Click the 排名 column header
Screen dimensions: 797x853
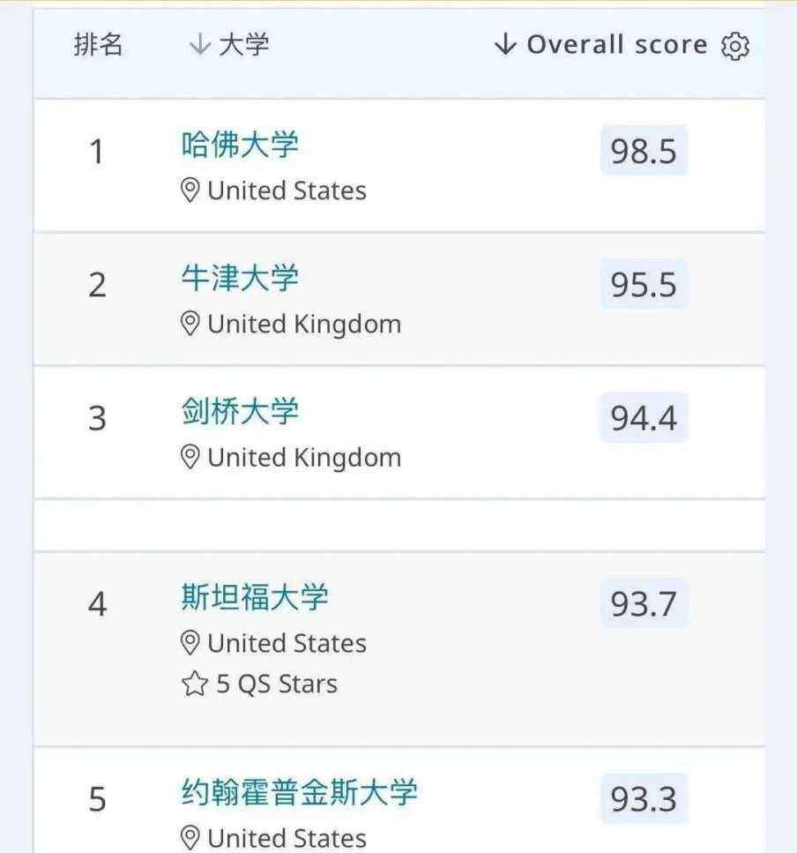(98, 45)
